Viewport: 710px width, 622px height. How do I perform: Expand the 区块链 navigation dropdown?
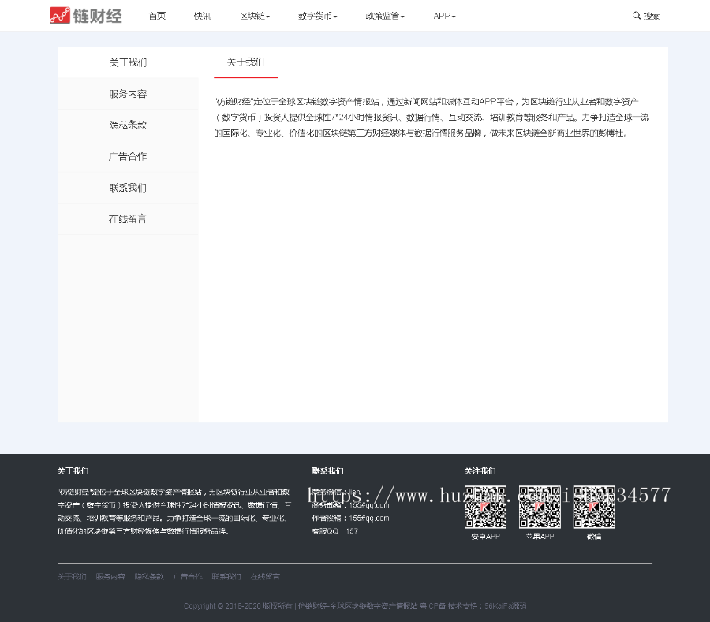click(x=254, y=15)
